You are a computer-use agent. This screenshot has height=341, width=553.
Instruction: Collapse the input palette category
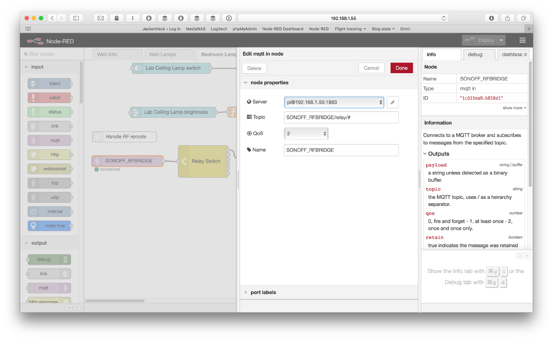26,67
